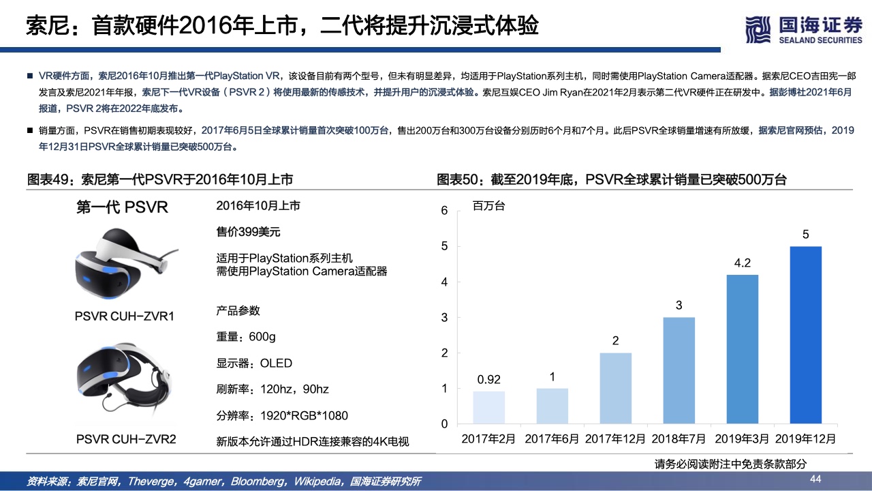
Task: Click the page number 44
Action: click(x=815, y=480)
